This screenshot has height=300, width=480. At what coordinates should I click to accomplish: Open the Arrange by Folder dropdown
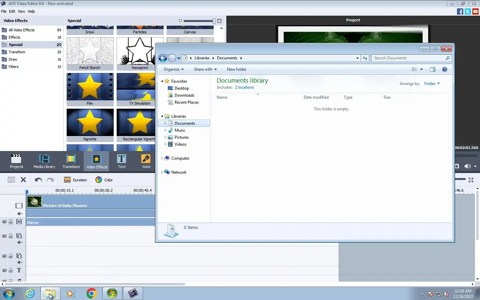coord(432,84)
